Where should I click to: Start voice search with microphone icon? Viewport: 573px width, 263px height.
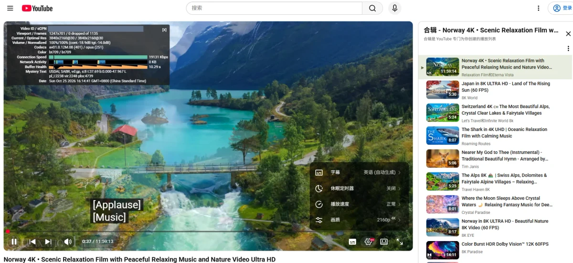(x=394, y=8)
